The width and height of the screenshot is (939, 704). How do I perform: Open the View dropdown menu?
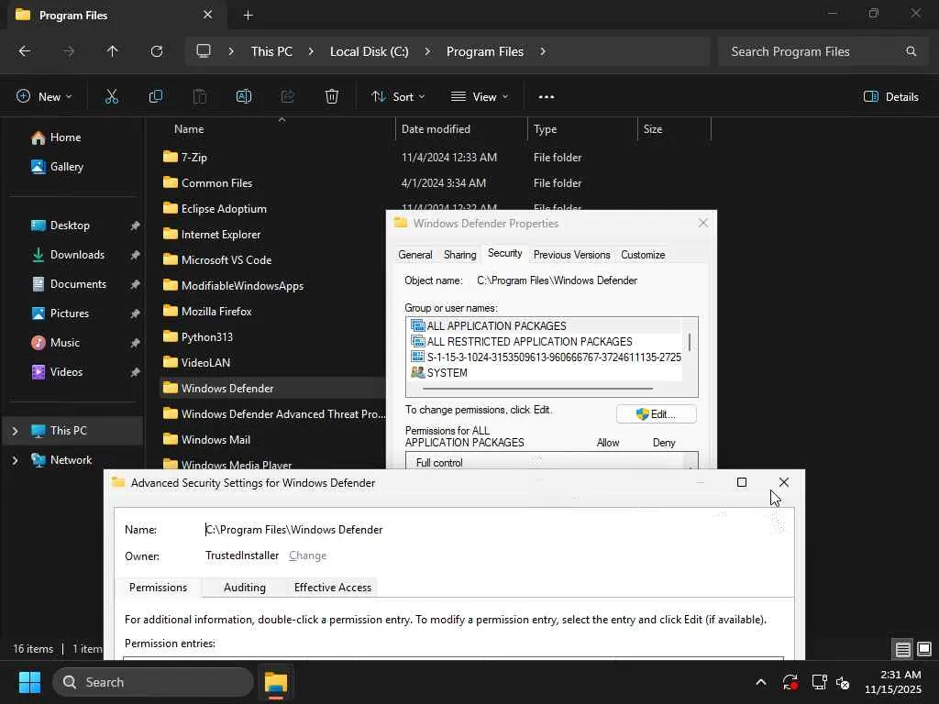click(479, 96)
